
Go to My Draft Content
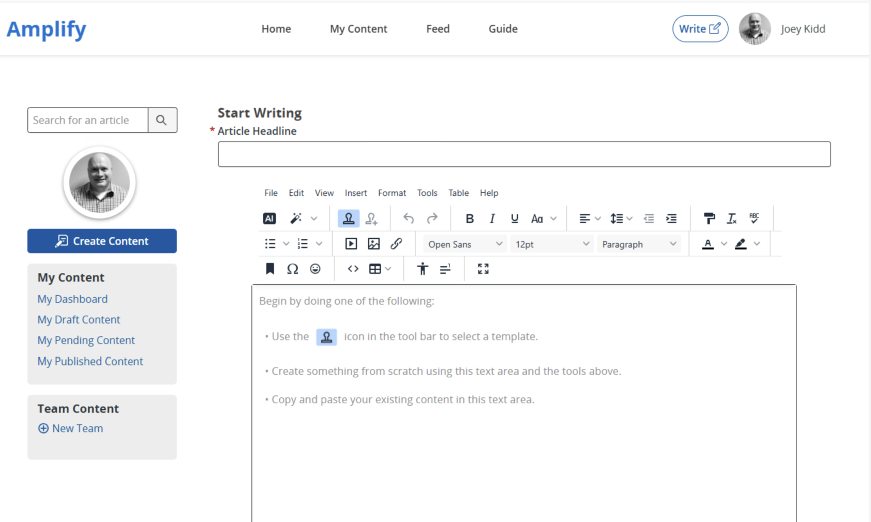click(x=79, y=319)
